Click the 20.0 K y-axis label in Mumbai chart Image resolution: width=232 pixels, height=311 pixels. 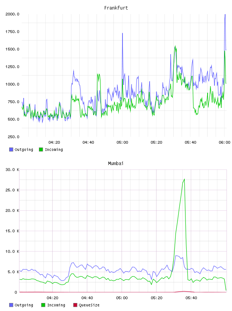[x=12, y=210]
